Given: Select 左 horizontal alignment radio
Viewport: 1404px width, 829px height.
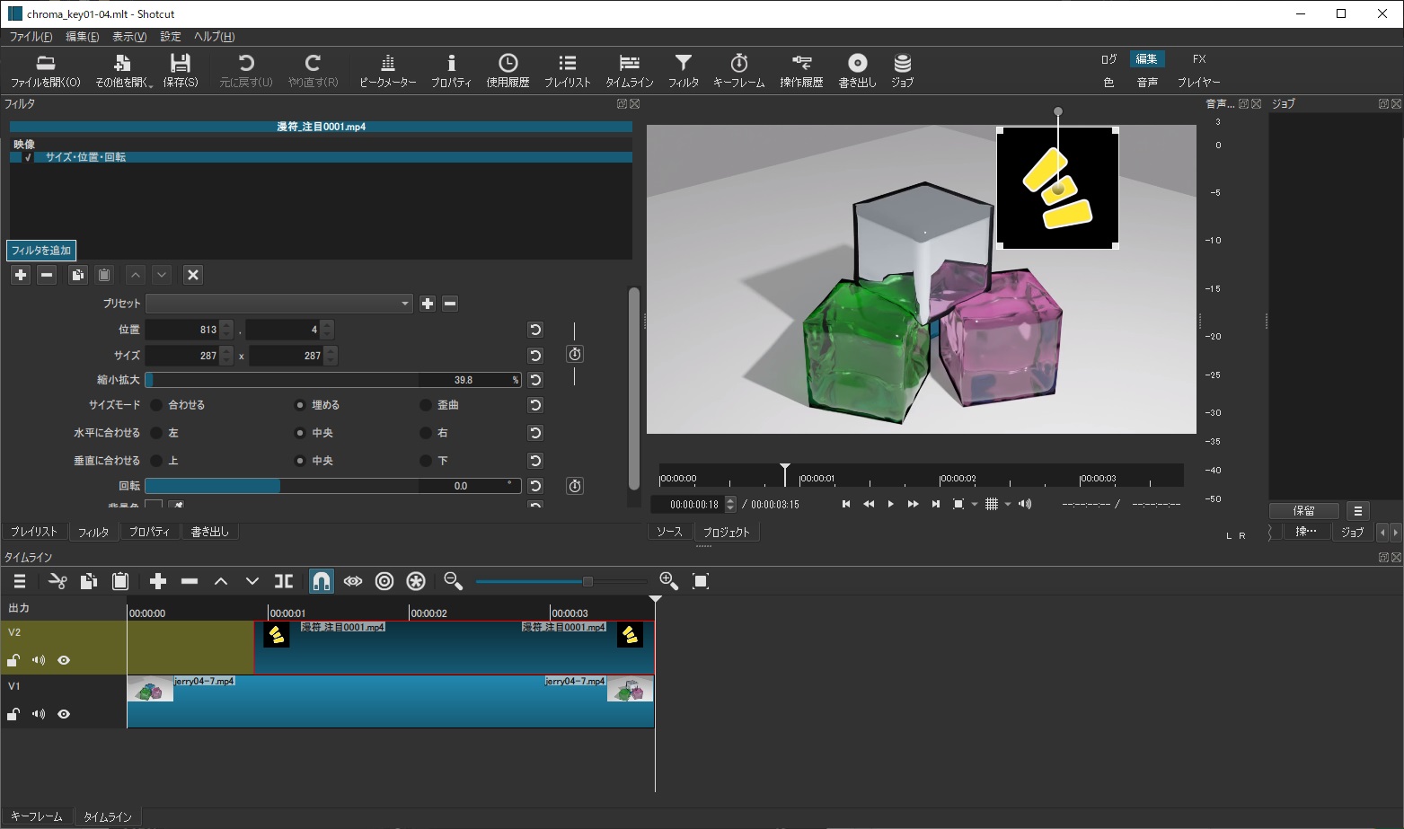Looking at the screenshot, I should [x=156, y=433].
